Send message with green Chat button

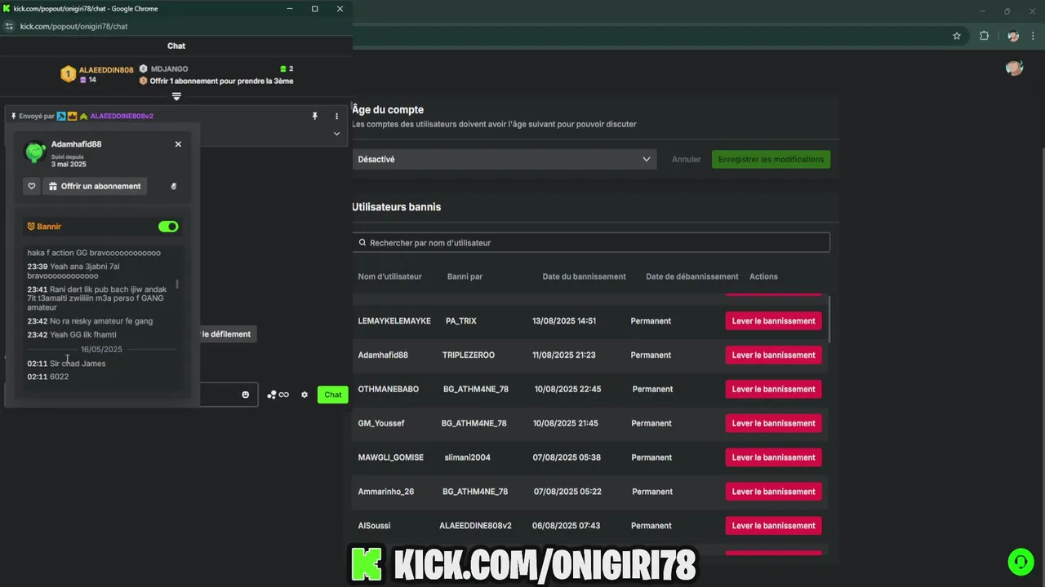[333, 395]
